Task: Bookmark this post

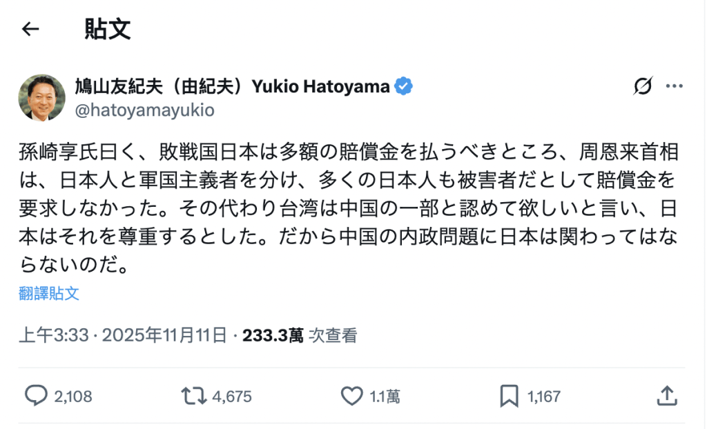Action: click(510, 396)
